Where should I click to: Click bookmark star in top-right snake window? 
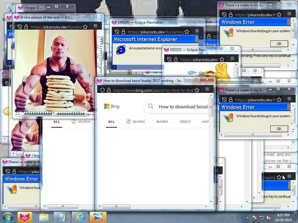pyautogui.click(x=279, y=15)
